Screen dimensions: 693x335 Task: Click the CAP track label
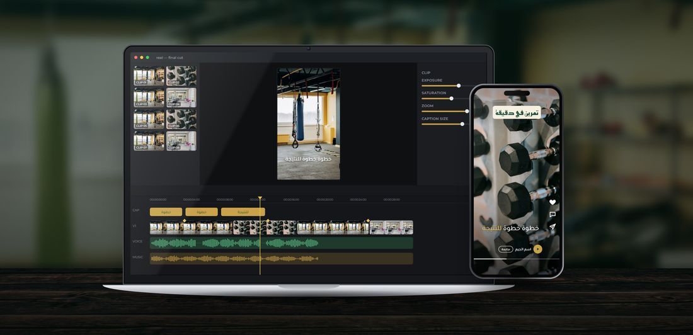(x=136, y=210)
